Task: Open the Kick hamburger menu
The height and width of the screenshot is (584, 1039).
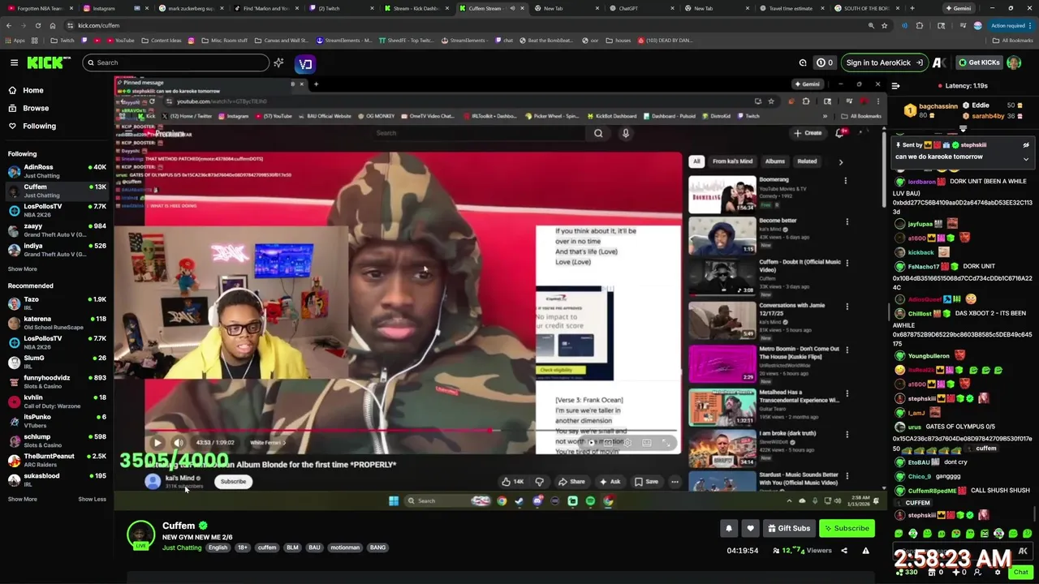Action: (x=14, y=62)
